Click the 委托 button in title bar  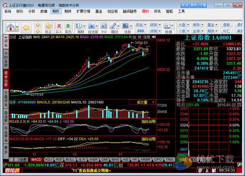pyautogui.click(x=194, y=5)
